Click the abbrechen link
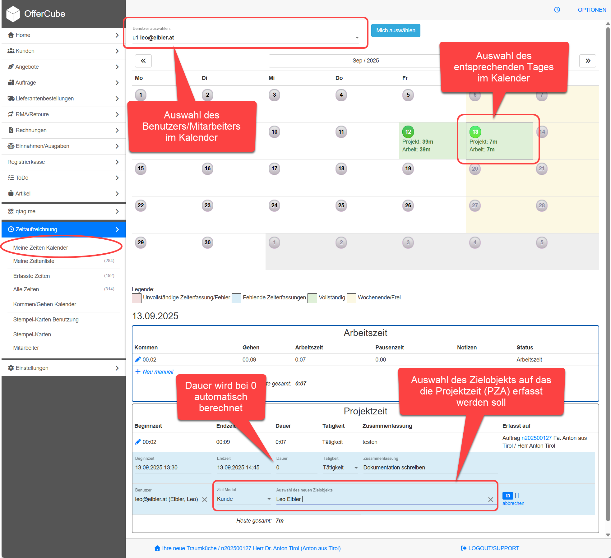Image resolution: width=611 pixels, height=558 pixels. (513, 503)
